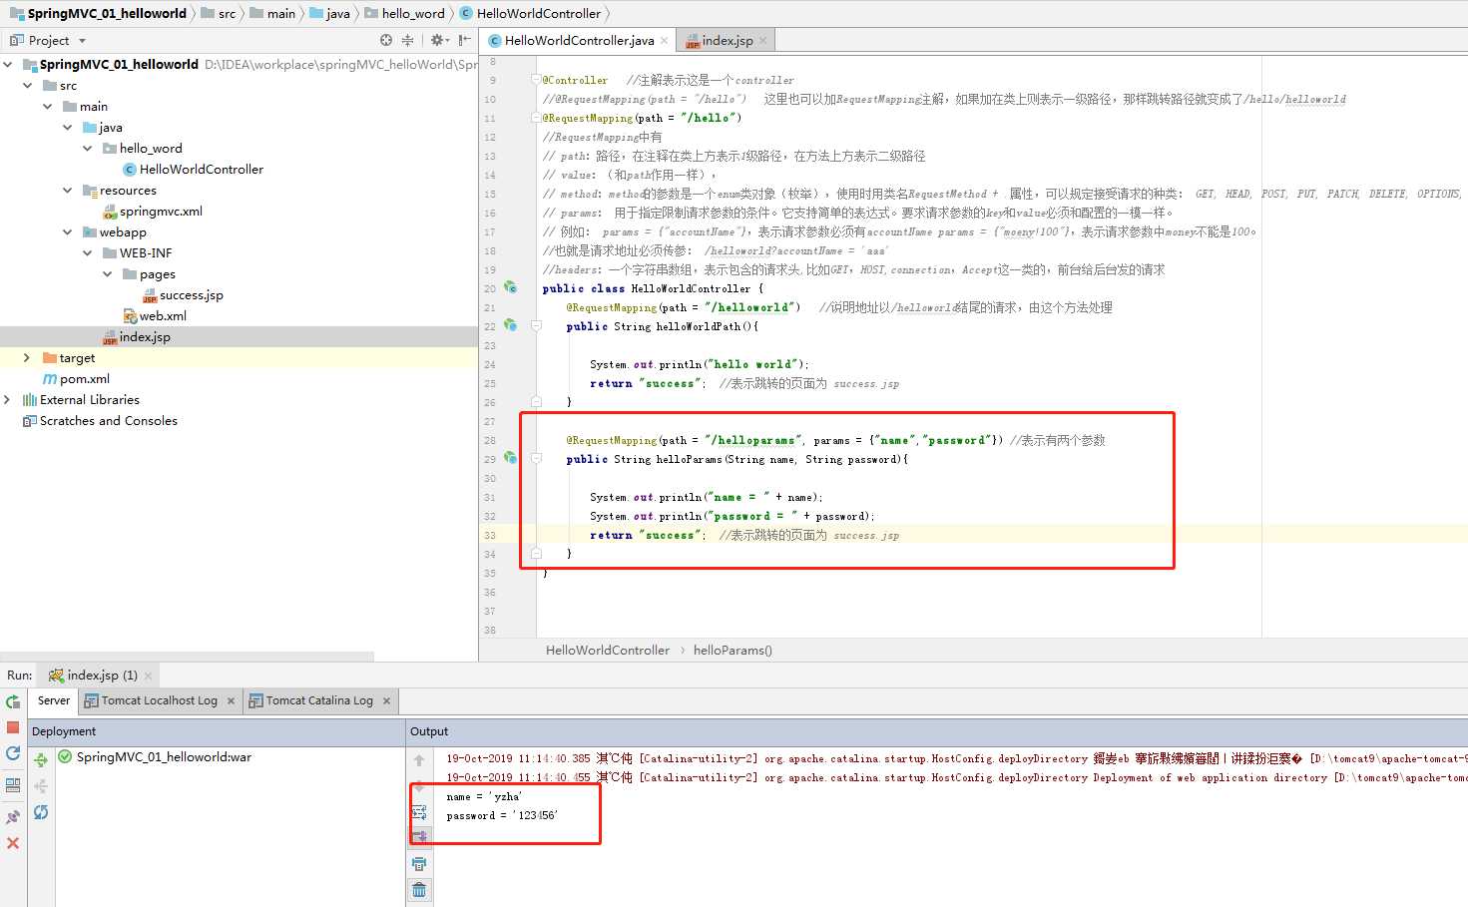This screenshot has height=907, width=1468.
Task: Collapse the main folder
Action: pos(47,107)
